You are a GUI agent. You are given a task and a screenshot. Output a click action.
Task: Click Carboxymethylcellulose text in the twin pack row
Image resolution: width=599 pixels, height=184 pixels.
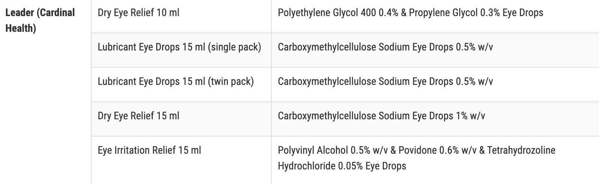click(x=325, y=81)
